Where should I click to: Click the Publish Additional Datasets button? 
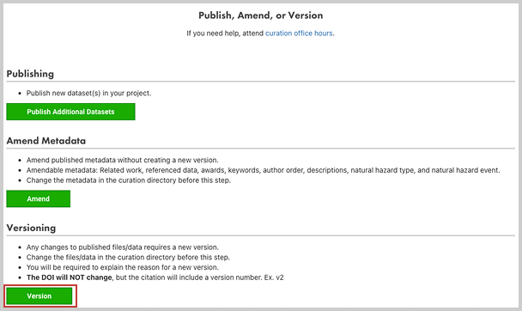pyautogui.click(x=70, y=112)
